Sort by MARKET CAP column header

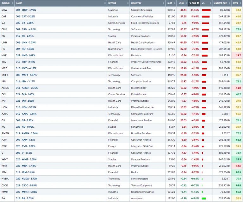pyautogui.click(x=221, y=3)
